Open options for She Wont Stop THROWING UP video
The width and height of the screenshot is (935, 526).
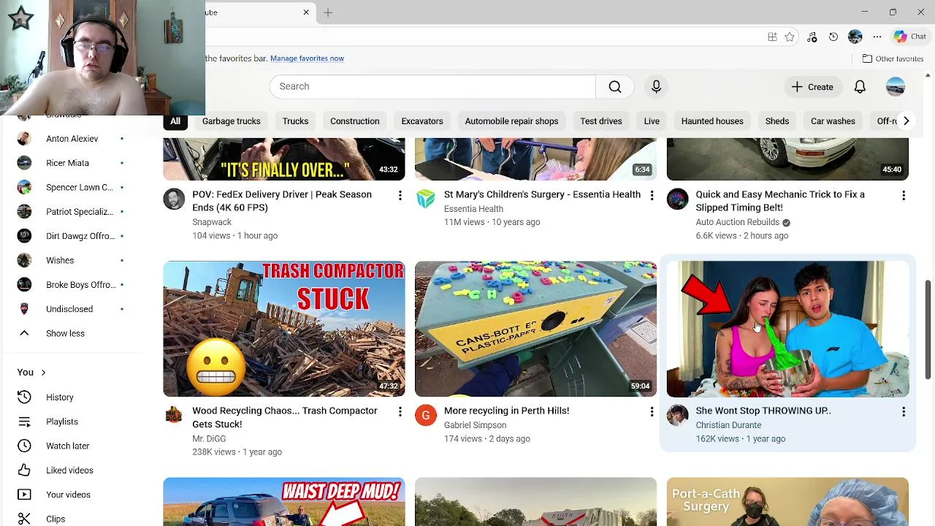coord(904,411)
